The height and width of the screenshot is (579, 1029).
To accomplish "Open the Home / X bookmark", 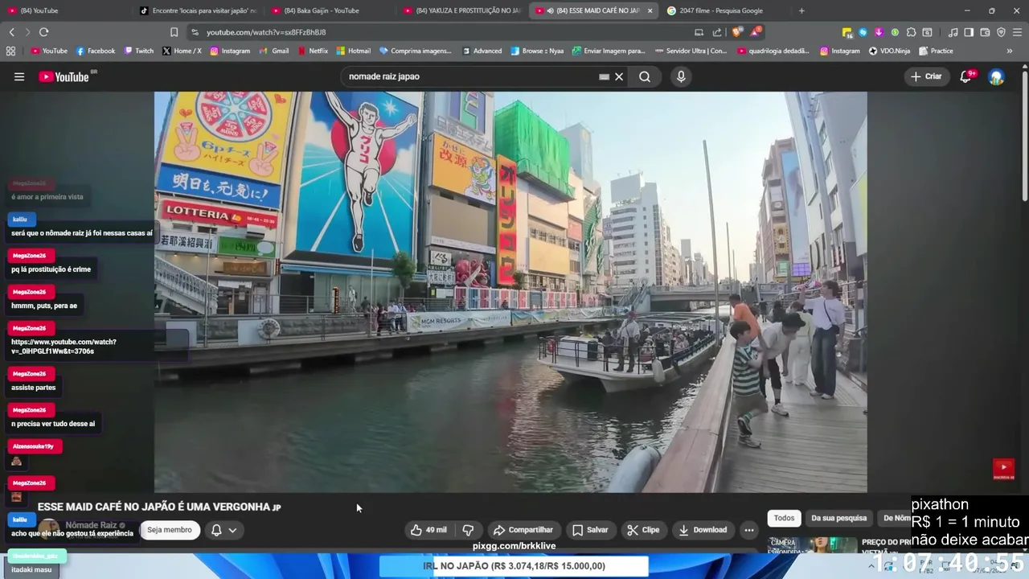I will pos(182,51).
